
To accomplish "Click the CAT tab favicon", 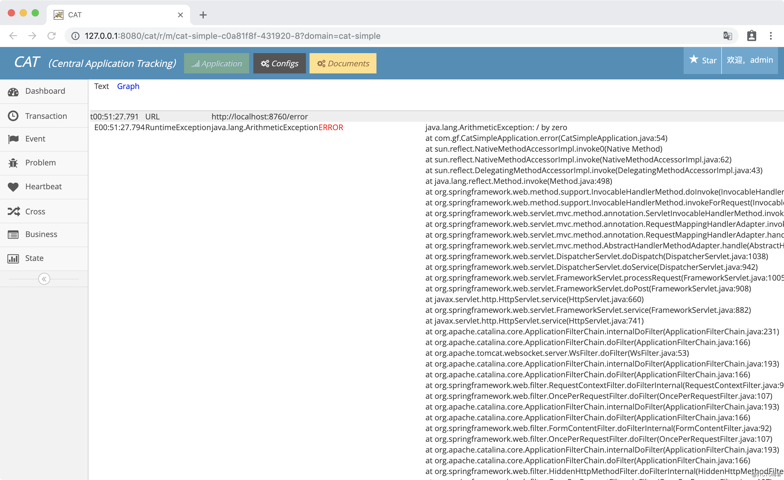I will pos(59,15).
